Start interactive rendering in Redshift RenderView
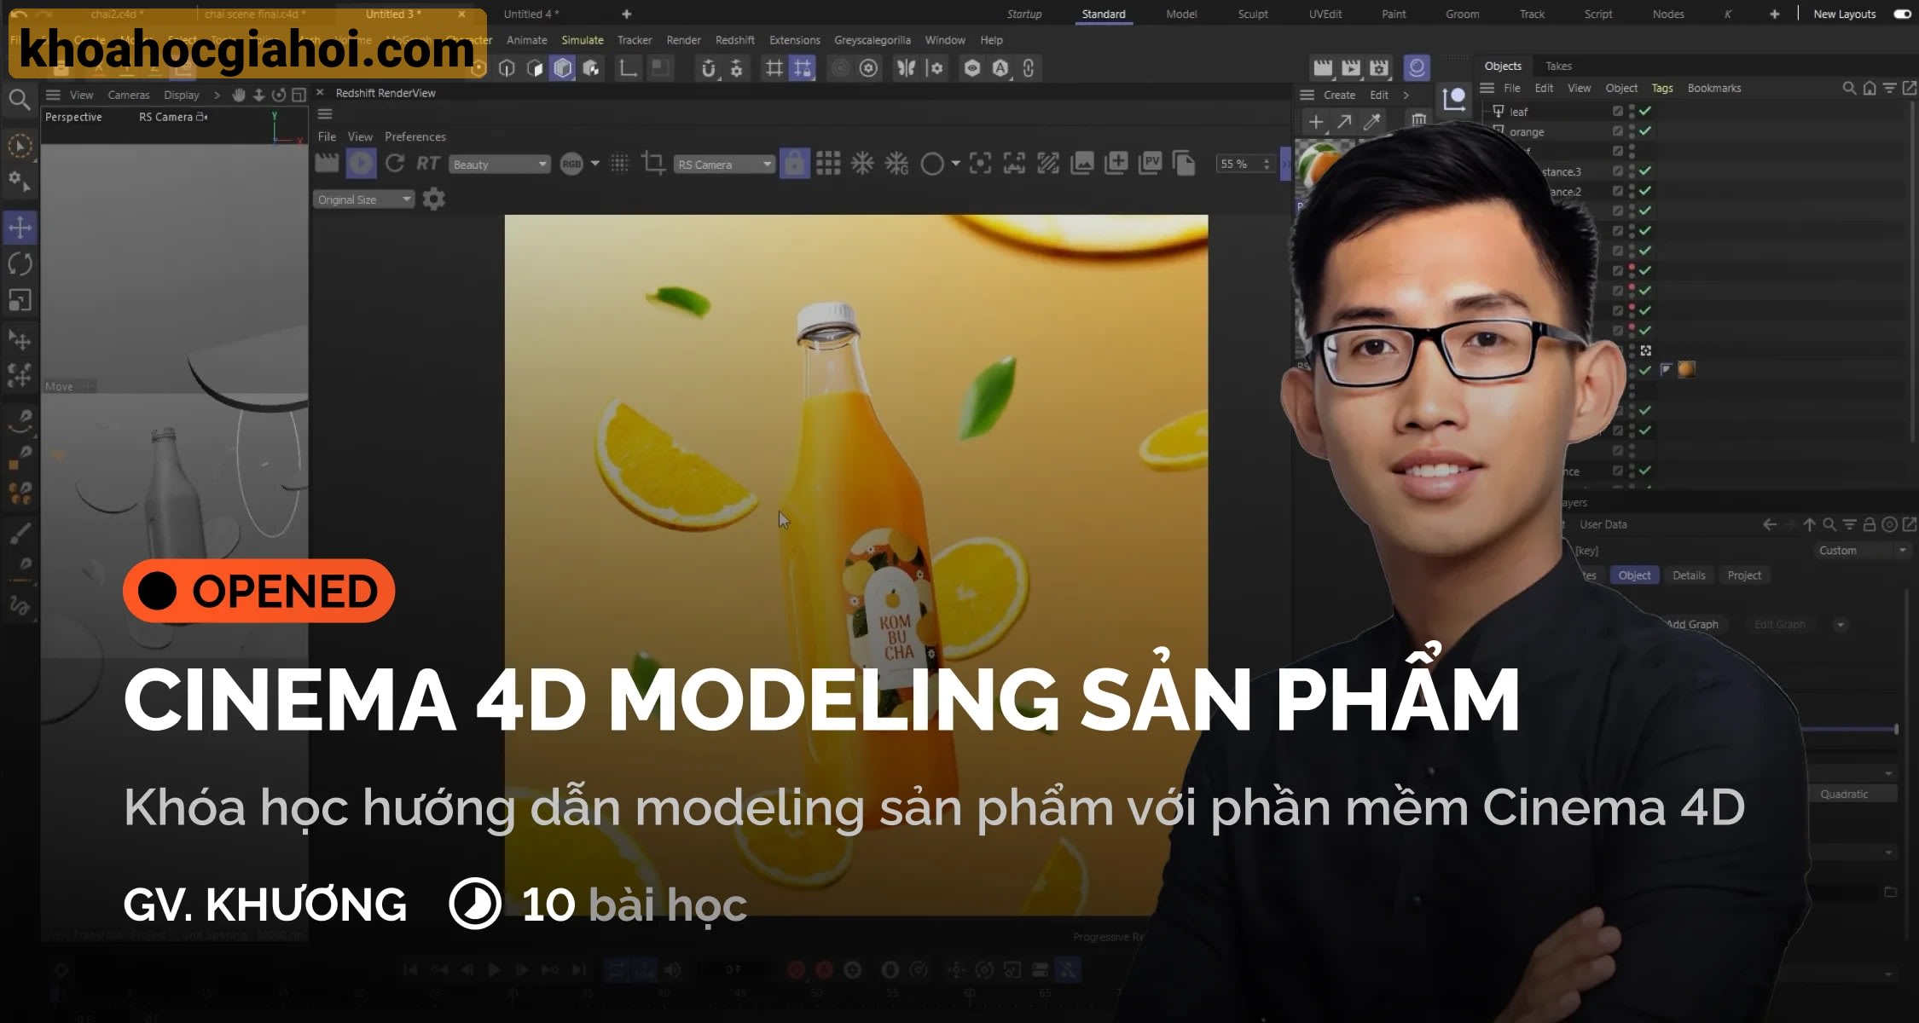The width and height of the screenshot is (1919, 1023). (x=360, y=164)
